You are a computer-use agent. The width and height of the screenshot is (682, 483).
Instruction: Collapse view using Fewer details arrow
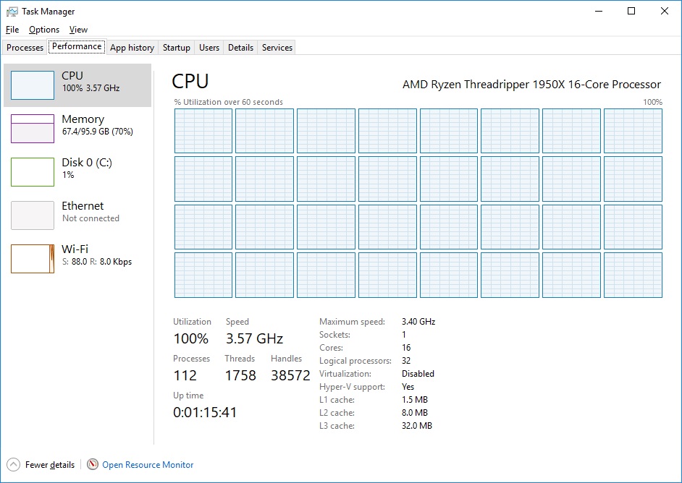pos(14,465)
